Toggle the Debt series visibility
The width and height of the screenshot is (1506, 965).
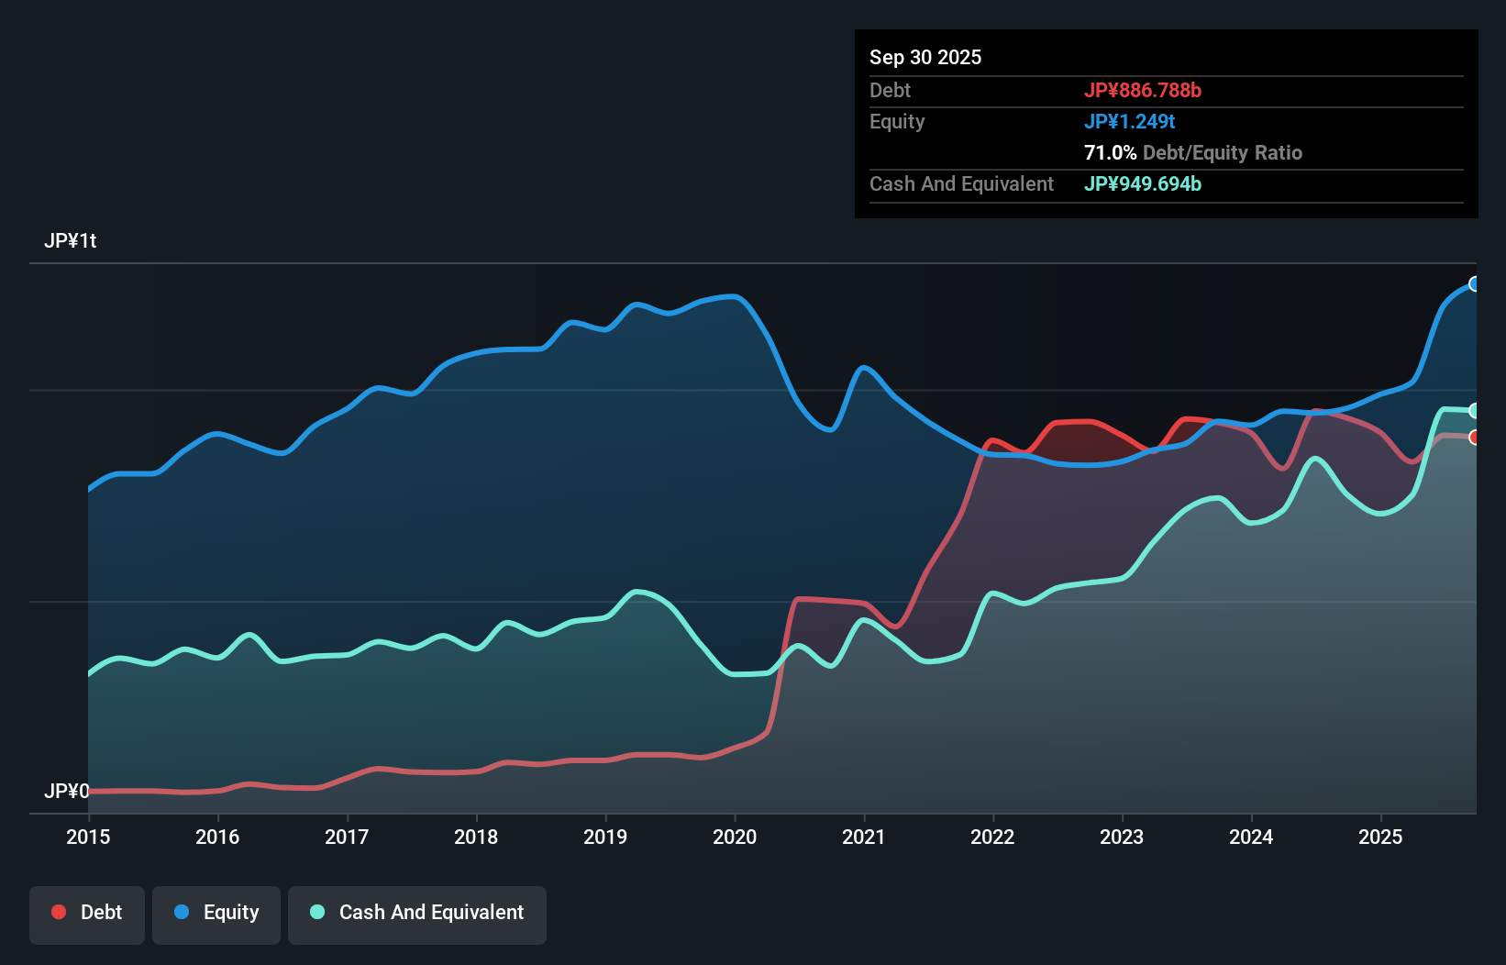point(87,915)
